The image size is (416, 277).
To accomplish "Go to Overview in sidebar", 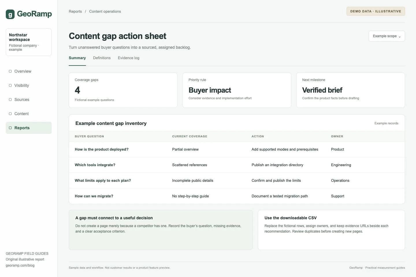I will (x=29, y=71).
